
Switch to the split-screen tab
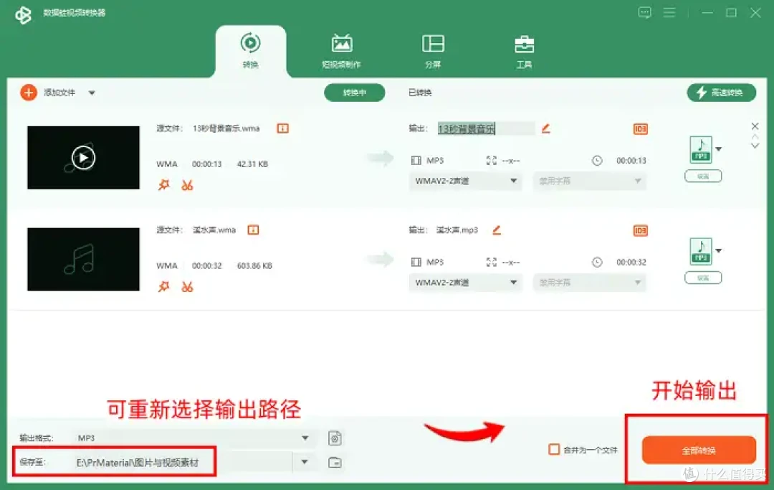click(433, 51)
